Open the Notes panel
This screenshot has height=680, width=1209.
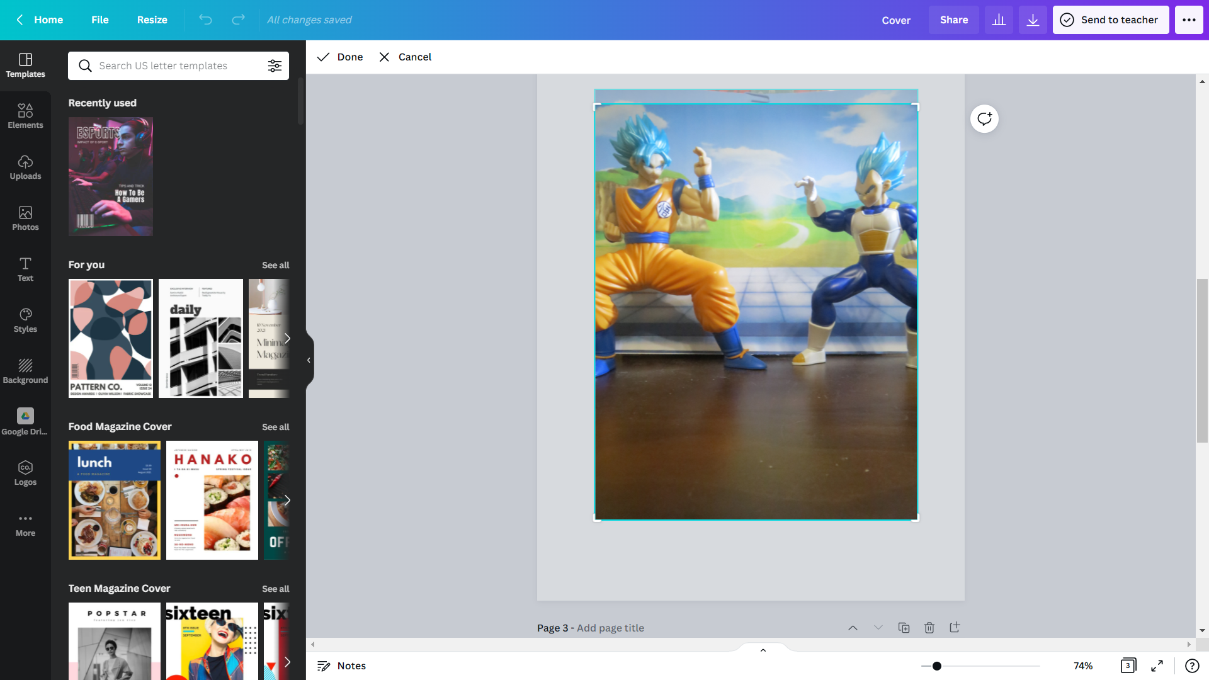(341, 666)
